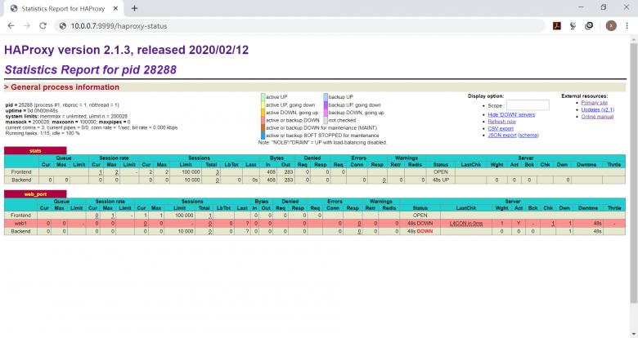This screenshot has width=638, height=338.
Task: Open the Updates (v2.1) link
Action: pos(597,109)
